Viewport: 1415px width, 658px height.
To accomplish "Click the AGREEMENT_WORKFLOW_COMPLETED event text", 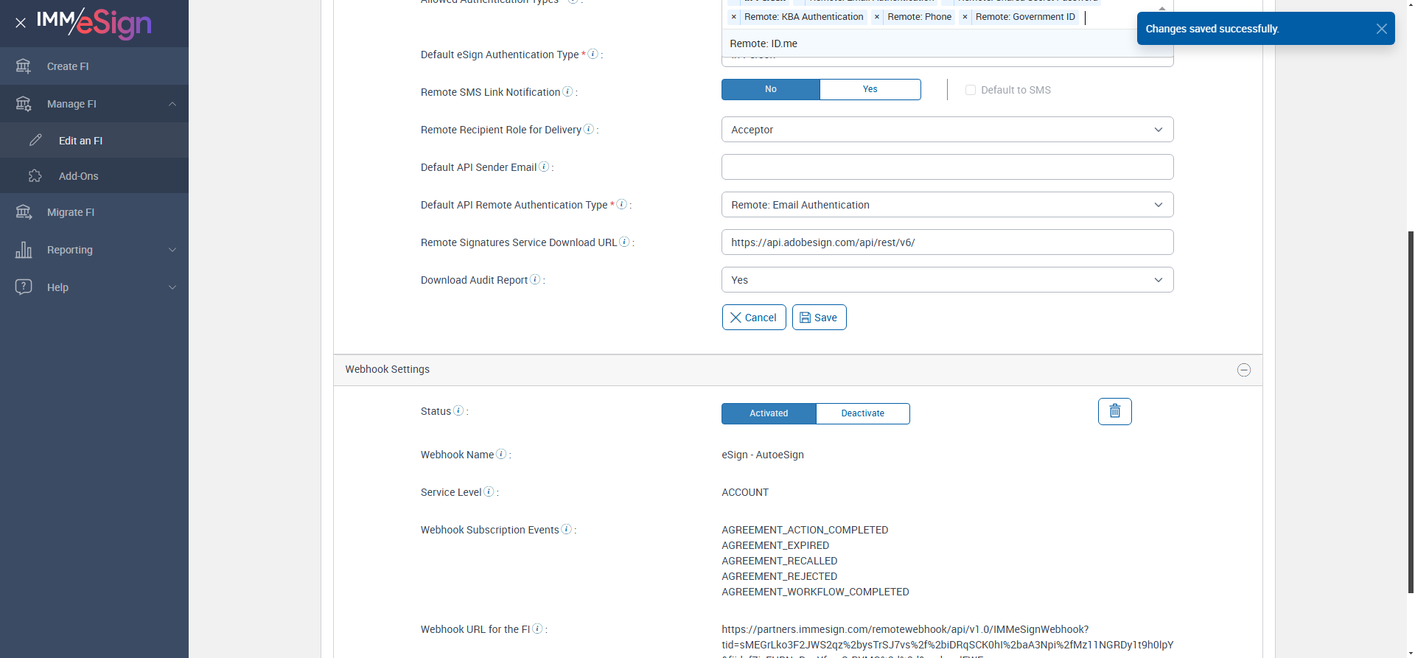I will point(815,592).
